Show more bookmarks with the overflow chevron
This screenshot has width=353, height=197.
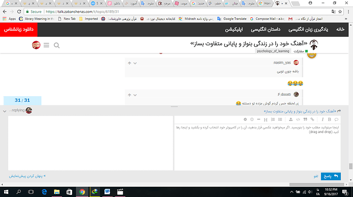(345, 19)
